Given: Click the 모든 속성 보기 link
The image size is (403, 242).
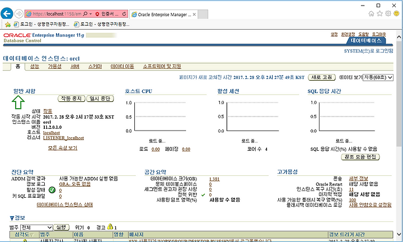Looking at the screenshot, I should 63,148.
